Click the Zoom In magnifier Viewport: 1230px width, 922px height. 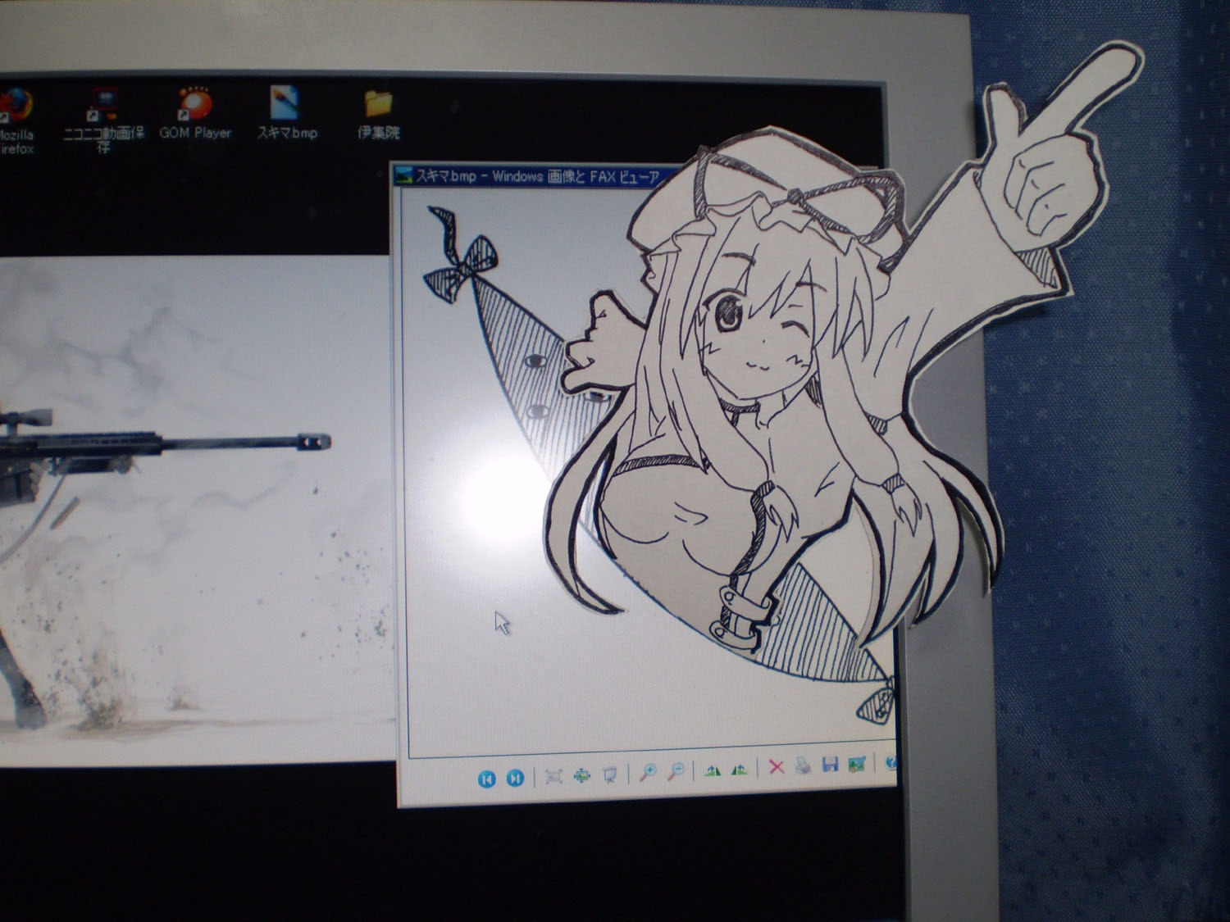click(648, 772)
